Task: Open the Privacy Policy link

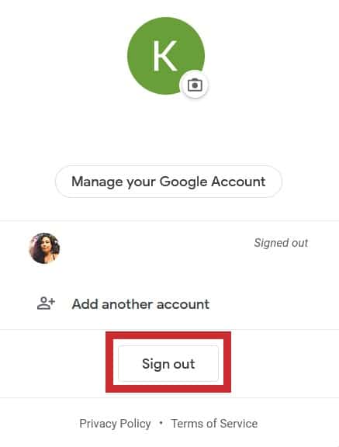Action: pyautogui.click(x=115, y=424)
